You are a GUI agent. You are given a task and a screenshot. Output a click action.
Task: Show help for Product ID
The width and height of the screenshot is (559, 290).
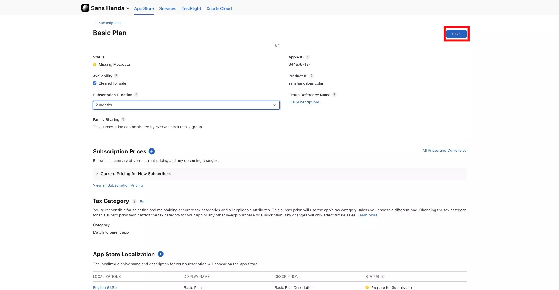[x=311, y=76]
